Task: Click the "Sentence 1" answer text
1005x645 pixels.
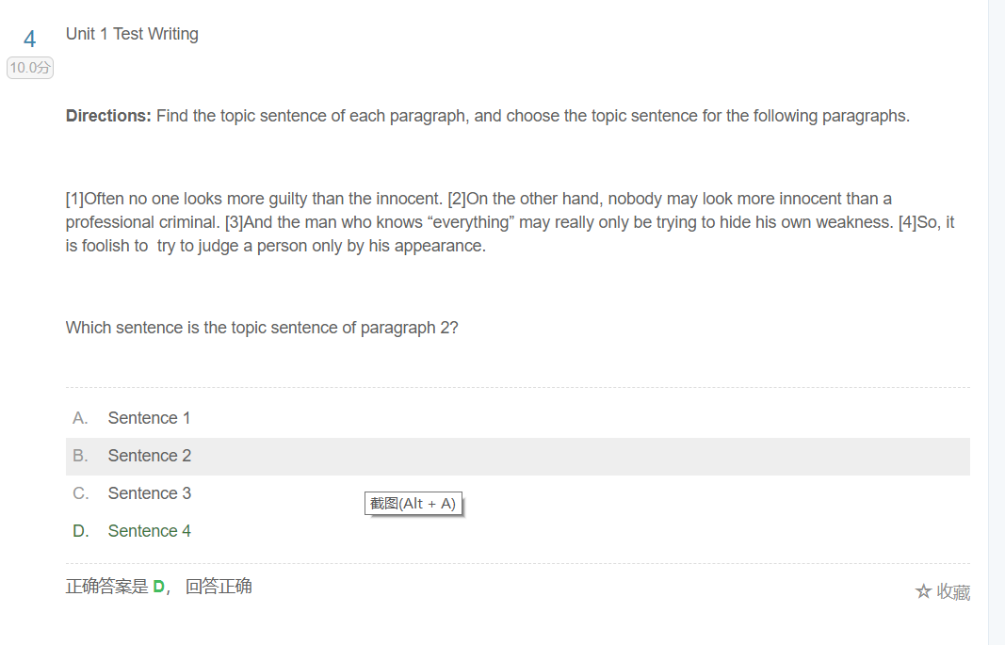Action: [149, 418]
